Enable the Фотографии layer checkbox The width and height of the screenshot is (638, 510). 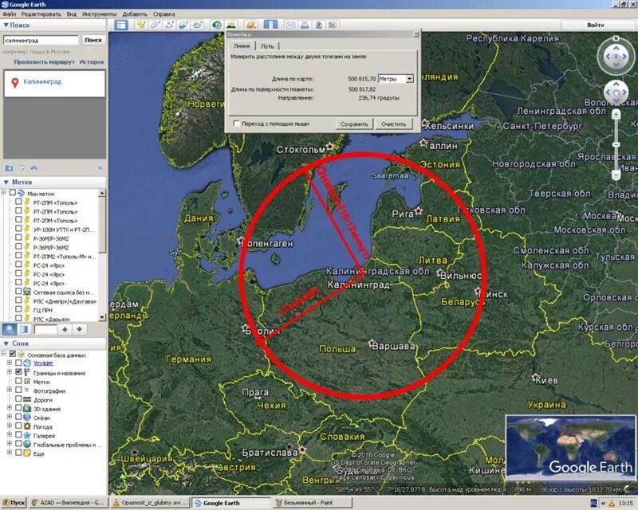[18, 390]
